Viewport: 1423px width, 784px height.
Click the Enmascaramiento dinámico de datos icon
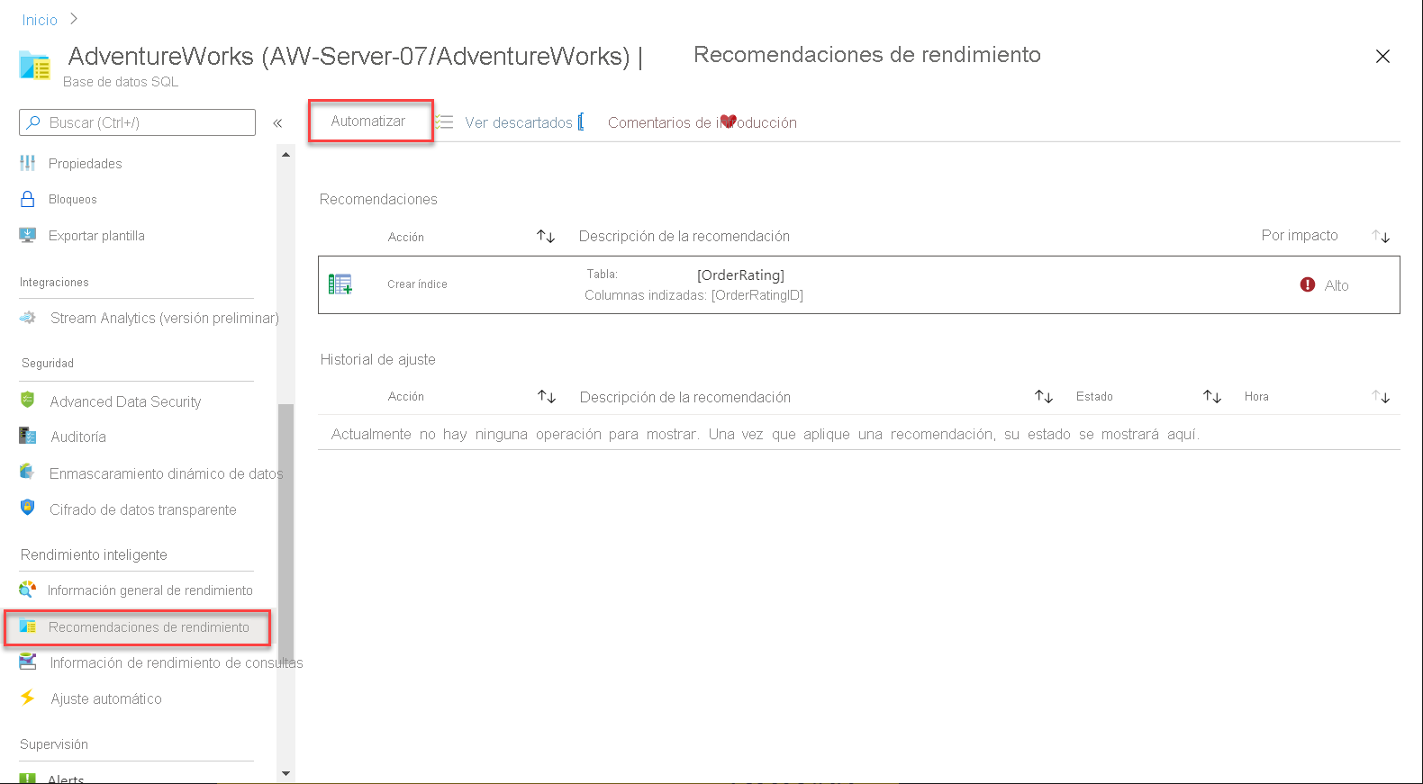pos(27,472)
